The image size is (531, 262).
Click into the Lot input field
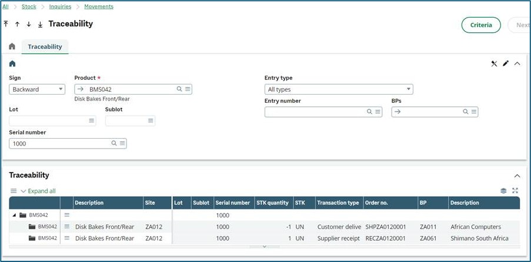tap(47, 120)
